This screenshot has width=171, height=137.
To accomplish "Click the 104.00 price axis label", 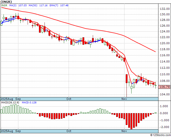I will coord(165,94).
